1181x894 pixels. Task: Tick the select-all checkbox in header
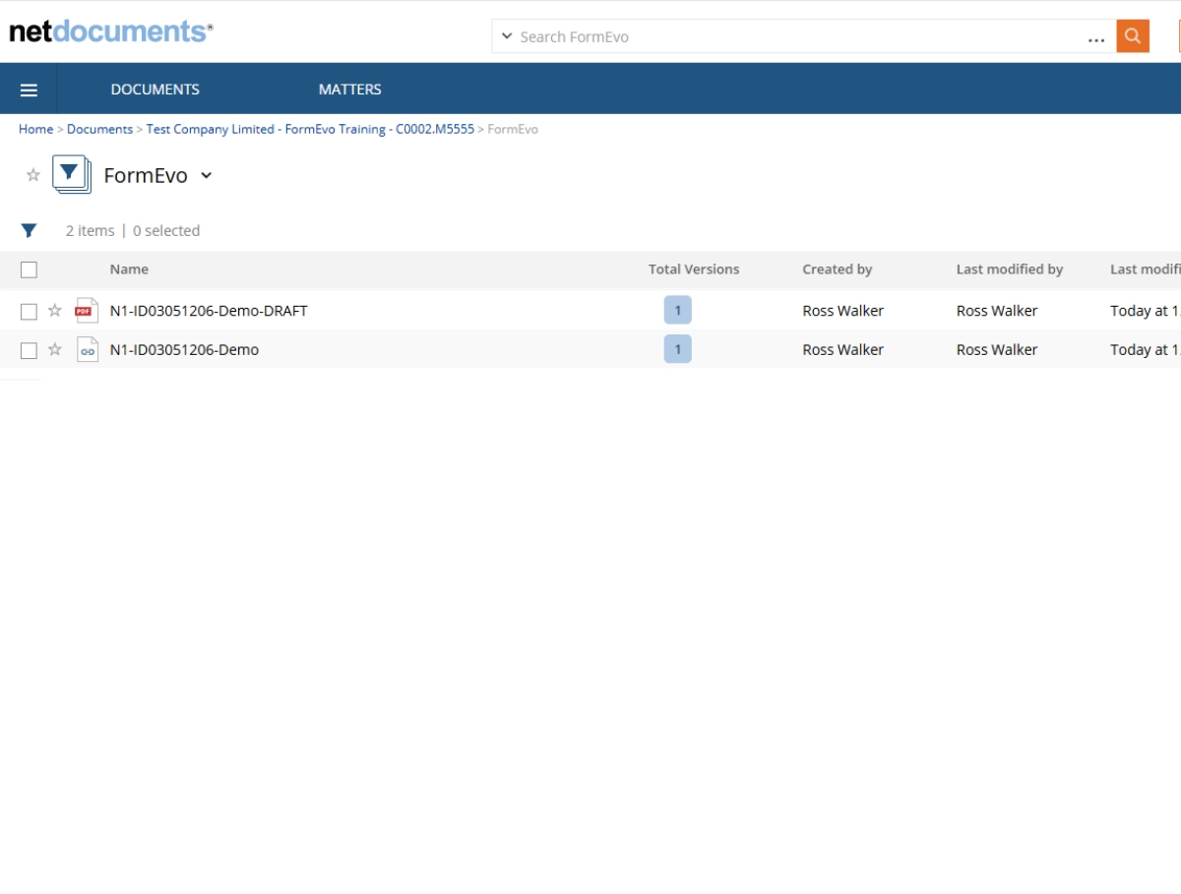(x=29, y=269)
